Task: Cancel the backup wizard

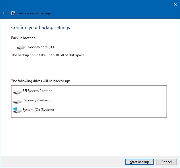Action: (166, 162)
